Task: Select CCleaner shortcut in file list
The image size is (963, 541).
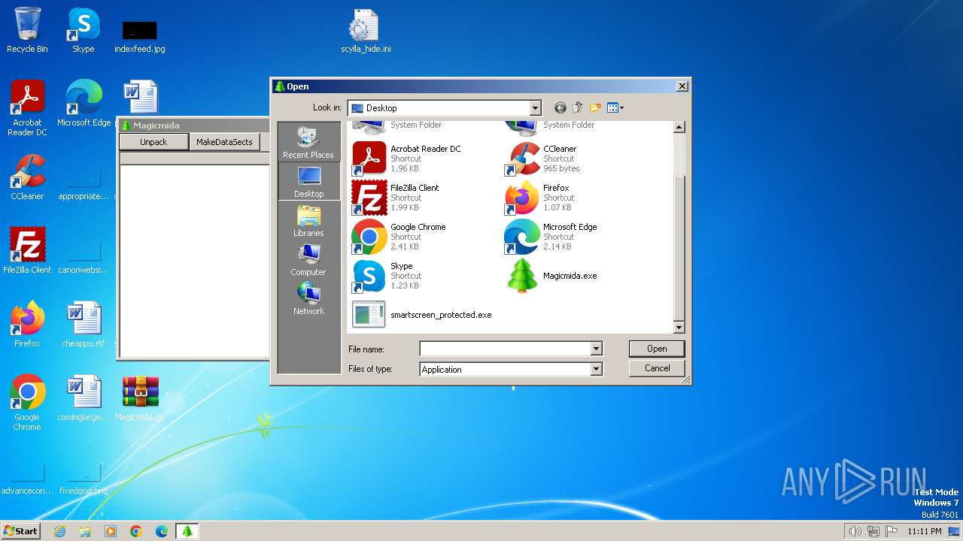Action: pos(542,159)
